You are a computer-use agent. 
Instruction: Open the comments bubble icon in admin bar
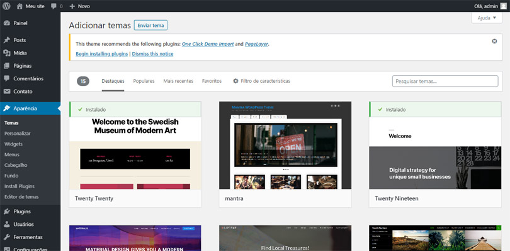coord(54,6)
